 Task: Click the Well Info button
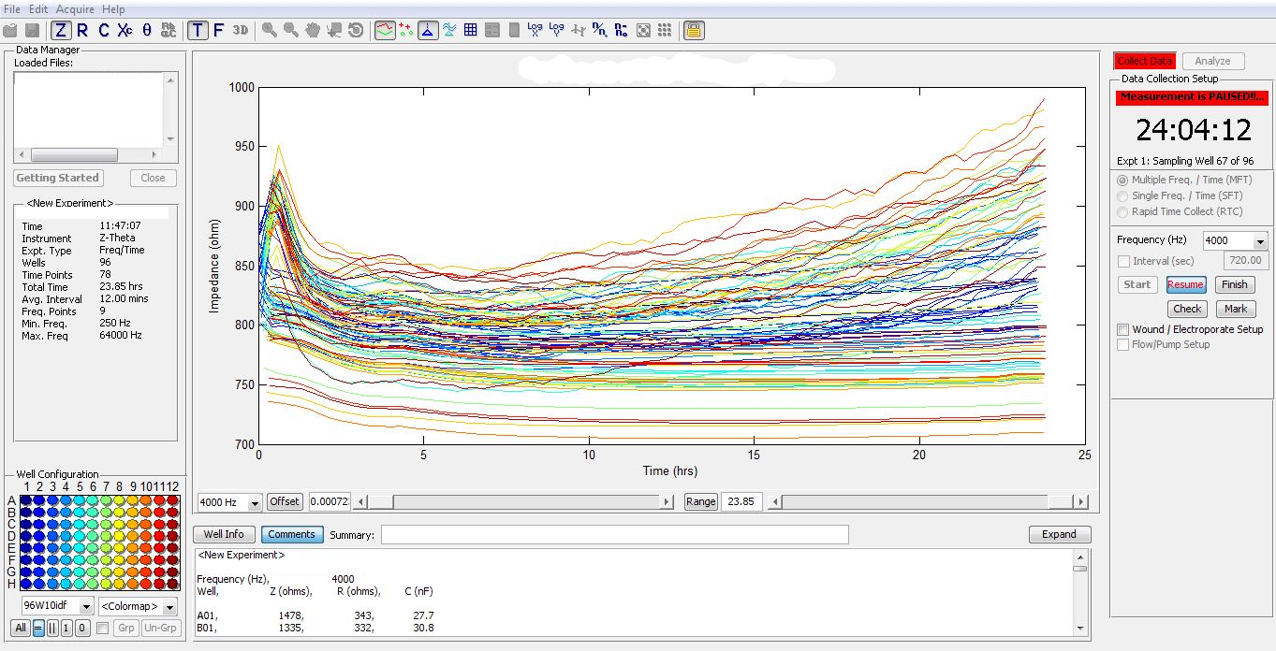coord(224,535)
